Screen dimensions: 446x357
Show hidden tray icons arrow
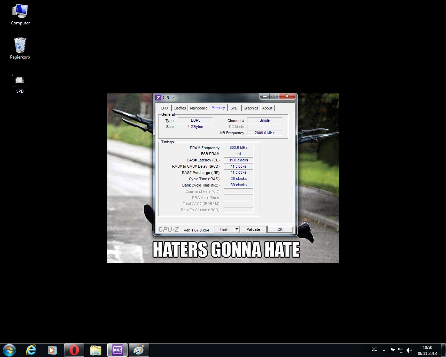coord(384,350)
